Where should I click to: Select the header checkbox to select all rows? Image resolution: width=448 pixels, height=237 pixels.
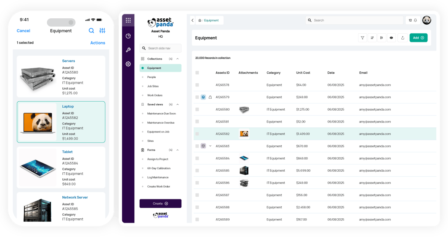(x=197, y=73)
